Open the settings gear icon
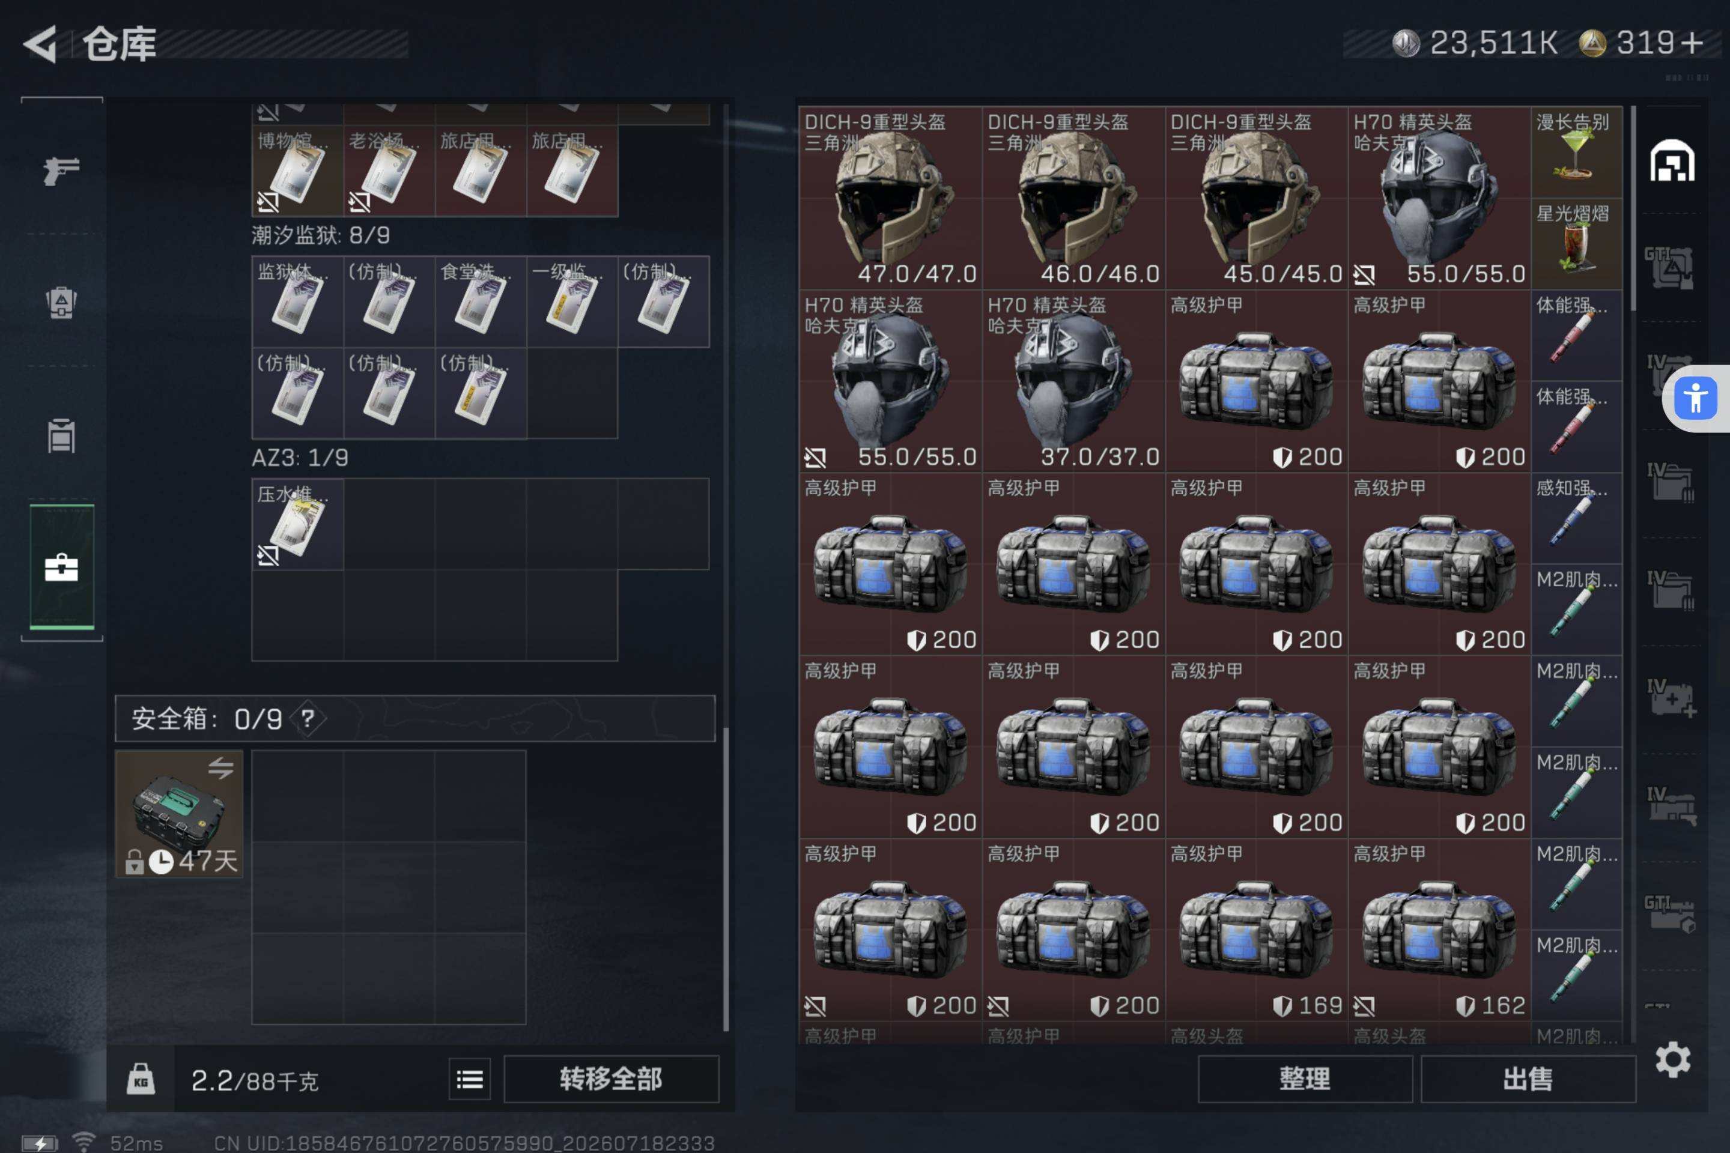Screen dimensions: 1730x1153 tap(1672, 1059)
